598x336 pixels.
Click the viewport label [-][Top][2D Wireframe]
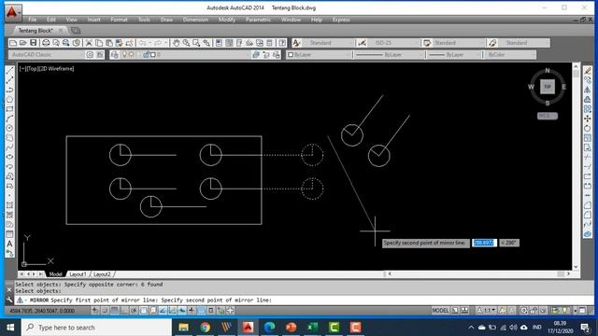47,68
